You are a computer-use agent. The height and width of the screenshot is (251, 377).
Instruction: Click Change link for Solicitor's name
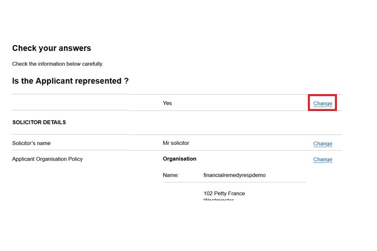322,144
